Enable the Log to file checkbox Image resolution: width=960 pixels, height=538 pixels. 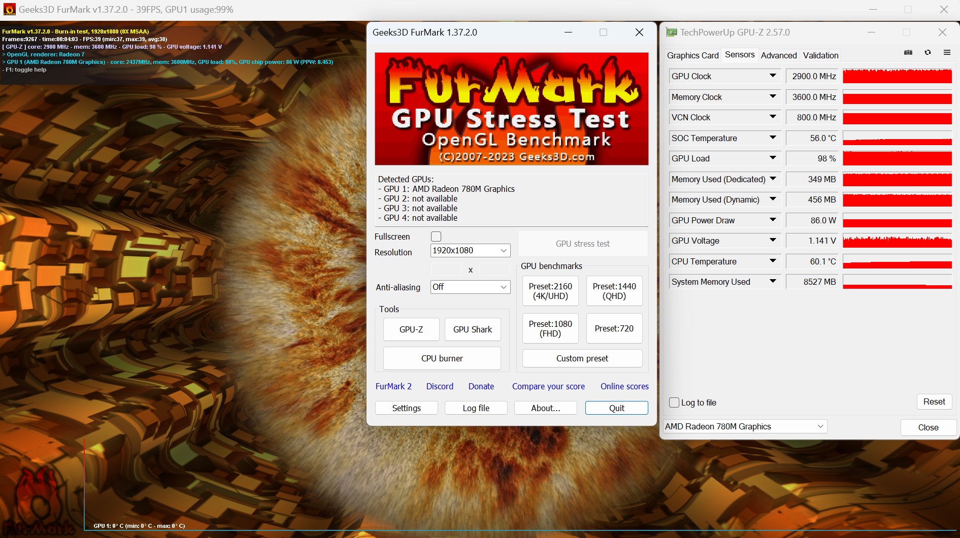click(674, 402)
